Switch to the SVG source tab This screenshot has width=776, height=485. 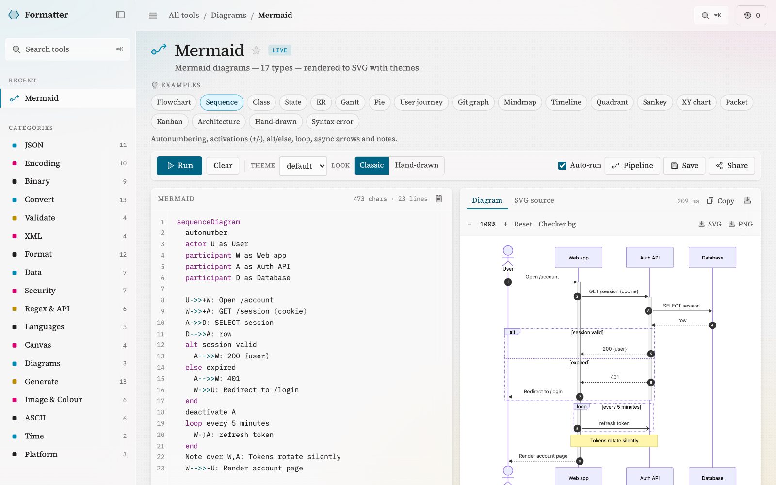[x=534, y=200]
